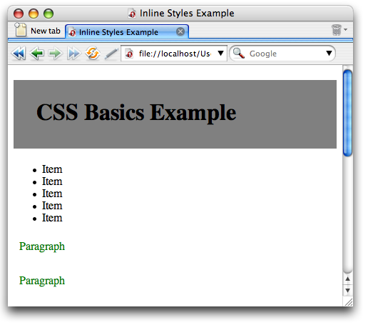
Task: Open the address bar history dropdown
Action: 221,53
